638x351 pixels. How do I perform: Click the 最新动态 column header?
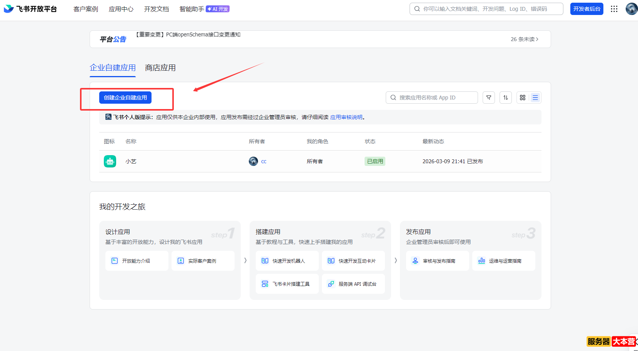point(433,141)
